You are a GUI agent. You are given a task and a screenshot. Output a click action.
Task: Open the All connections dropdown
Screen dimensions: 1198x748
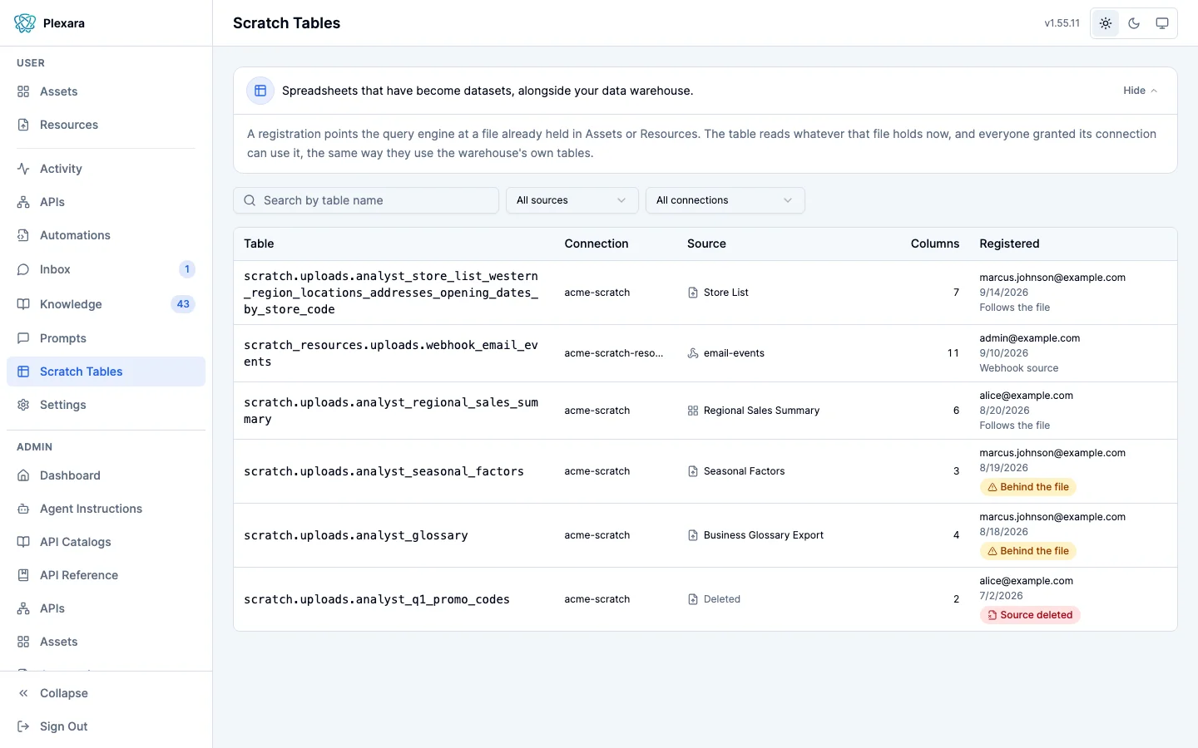click(x=725, y=200)
